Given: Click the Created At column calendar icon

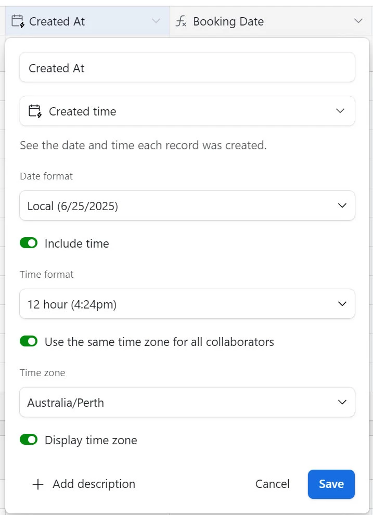Looking at the screenshot, I should coord(18,21).
